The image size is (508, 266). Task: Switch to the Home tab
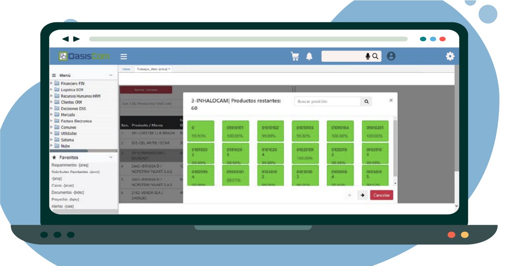[126, 69]
